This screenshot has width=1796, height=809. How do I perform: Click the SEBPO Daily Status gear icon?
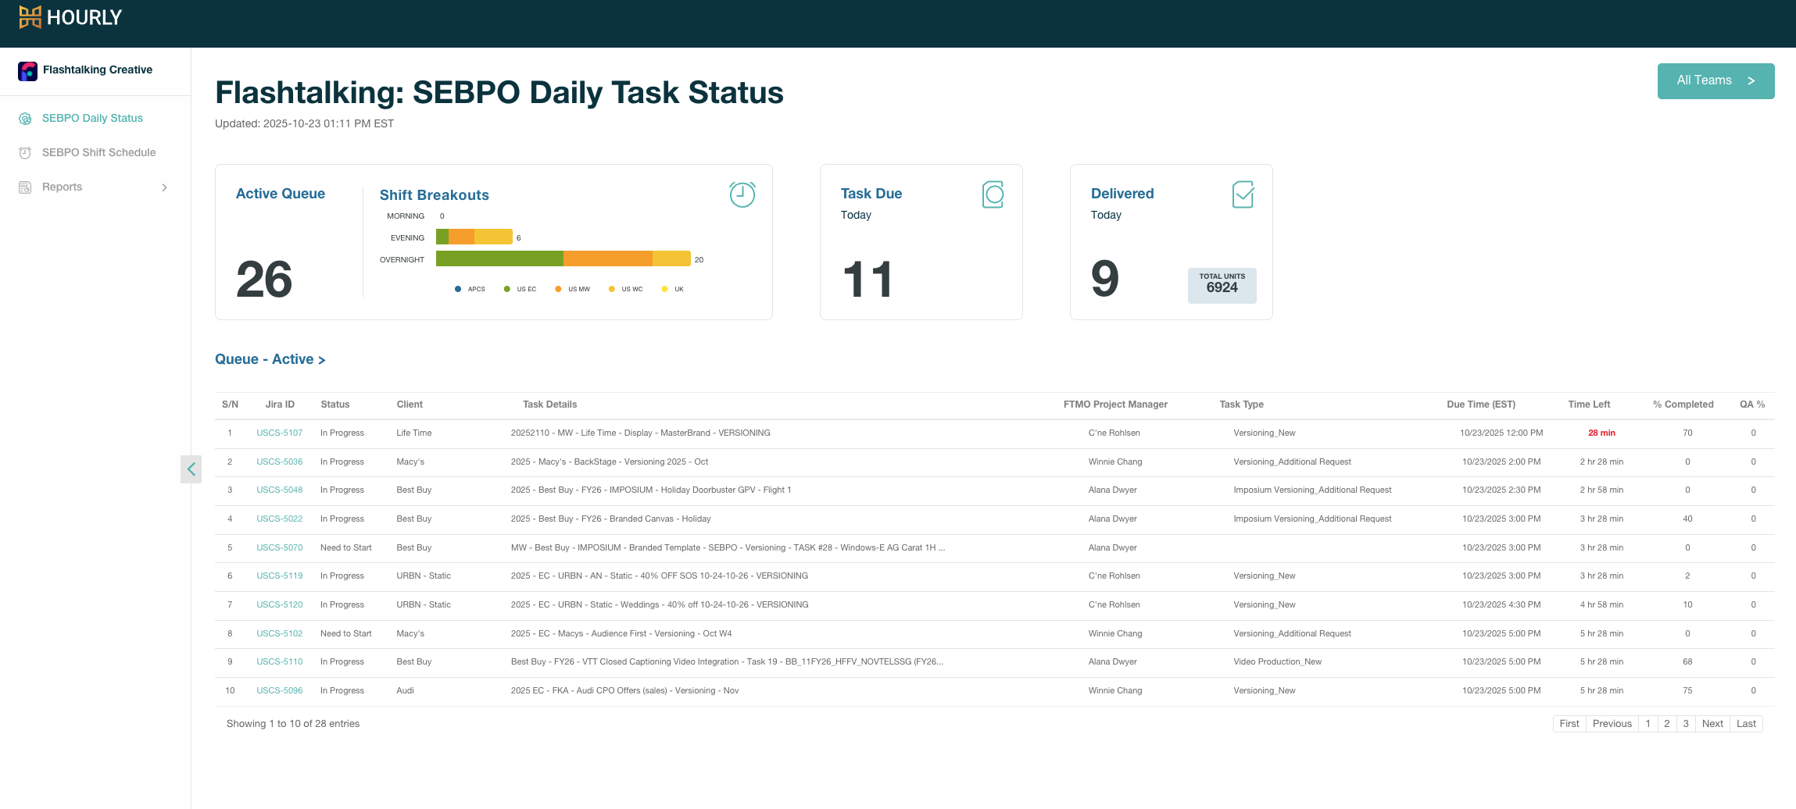tap(25, 119)
